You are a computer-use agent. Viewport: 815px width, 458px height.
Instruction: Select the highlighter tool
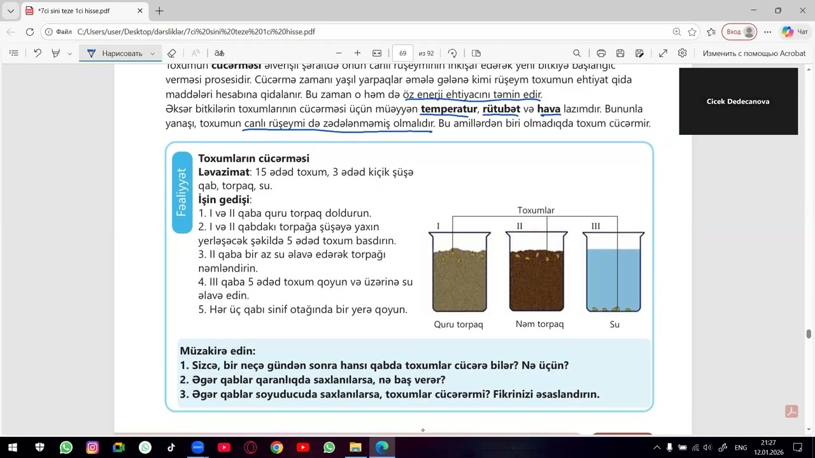(56, 53)
